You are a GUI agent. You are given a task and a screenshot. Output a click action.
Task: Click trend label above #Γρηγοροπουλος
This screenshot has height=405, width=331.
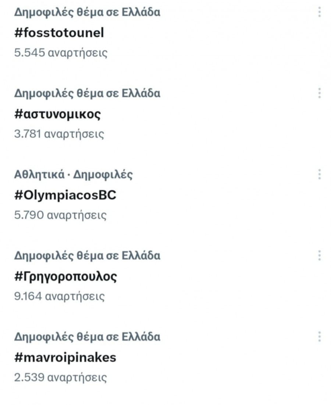tap(87, 255)
